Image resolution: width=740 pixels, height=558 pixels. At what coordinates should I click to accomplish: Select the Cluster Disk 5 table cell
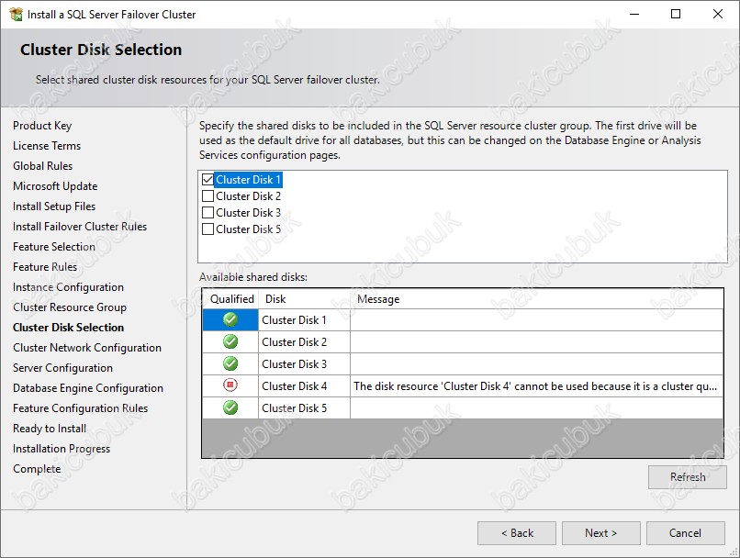(305, 408)
